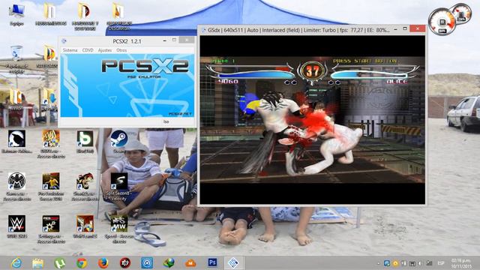The image size is (480, 270).
Task: Open the Equipo desktop icon
Action: 16,14
